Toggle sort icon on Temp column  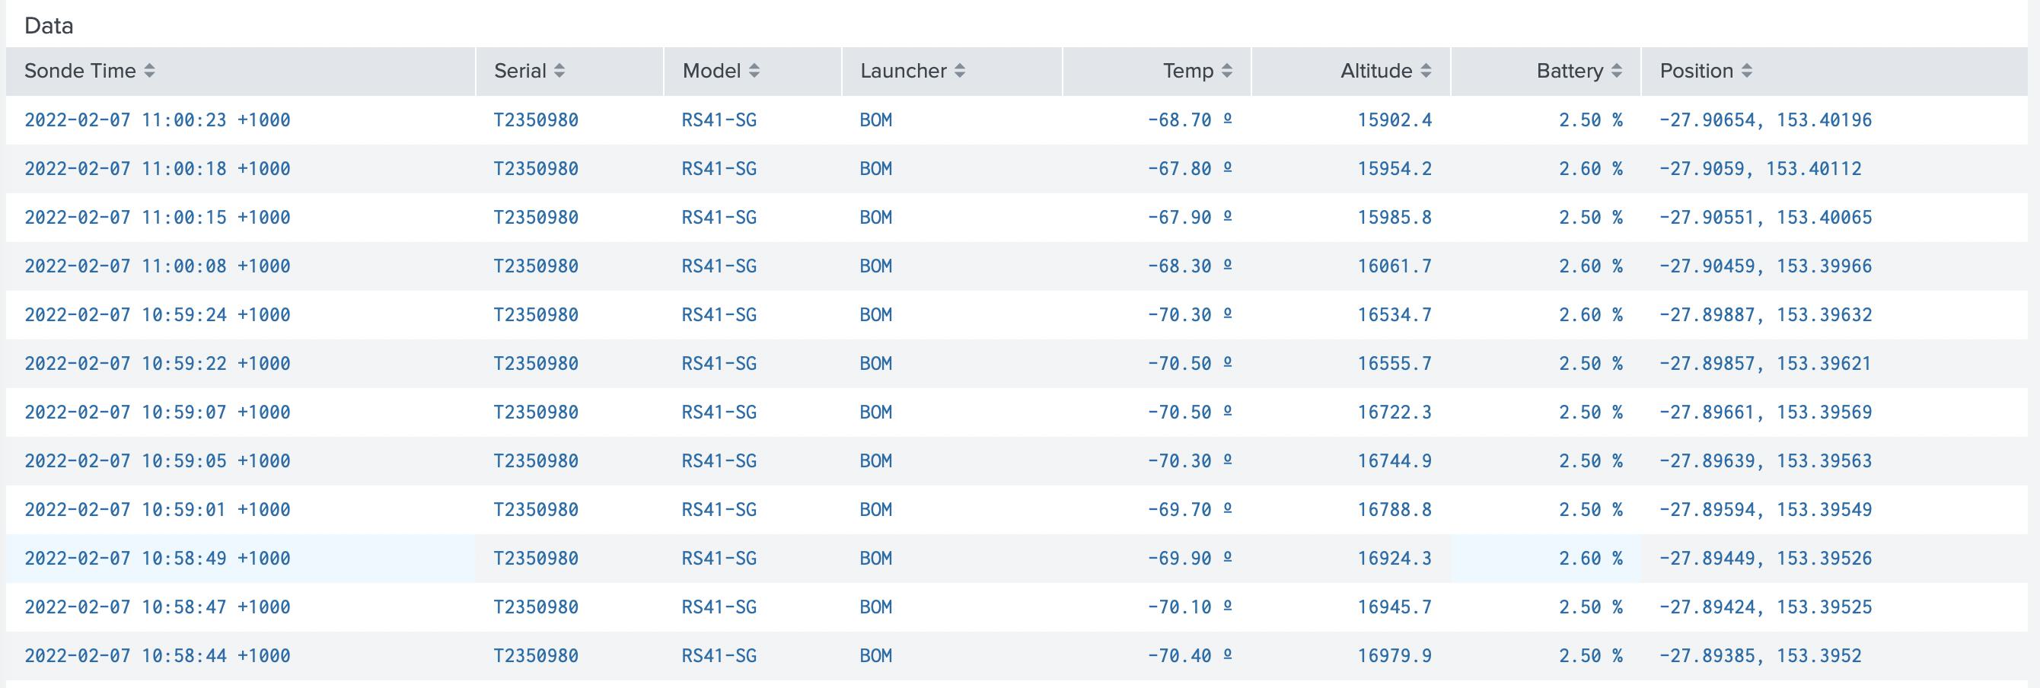1227,72
